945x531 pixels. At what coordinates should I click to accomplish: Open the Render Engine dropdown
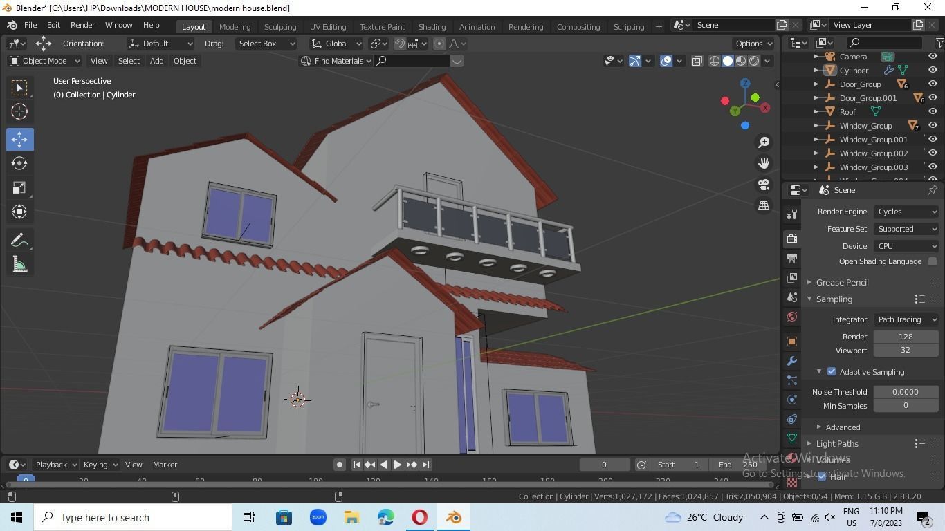906,212
